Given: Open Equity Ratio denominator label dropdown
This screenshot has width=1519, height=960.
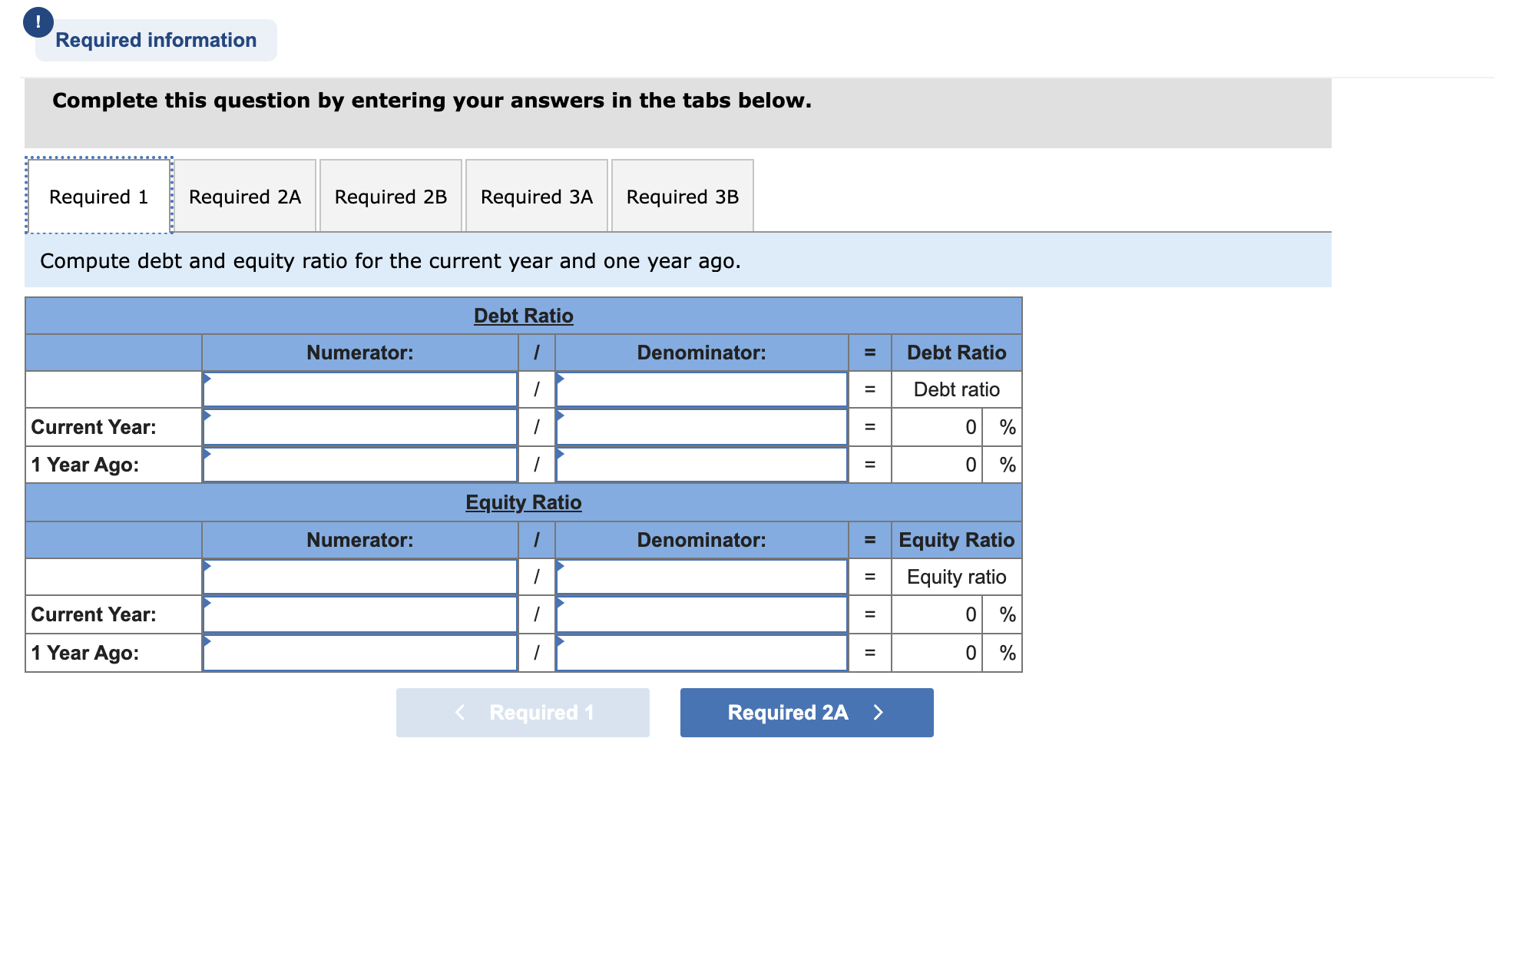Looking at the screenshot, I should click(701, 578).
